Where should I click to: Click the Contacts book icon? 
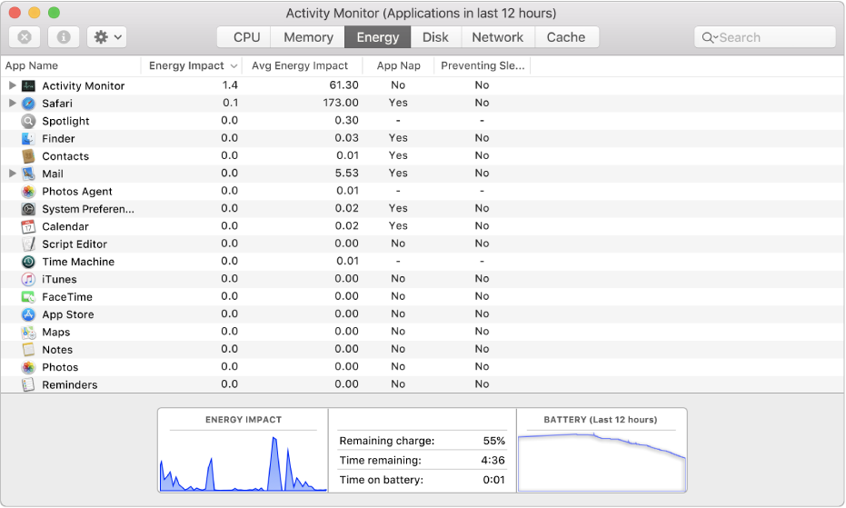[x=28, y=156]
